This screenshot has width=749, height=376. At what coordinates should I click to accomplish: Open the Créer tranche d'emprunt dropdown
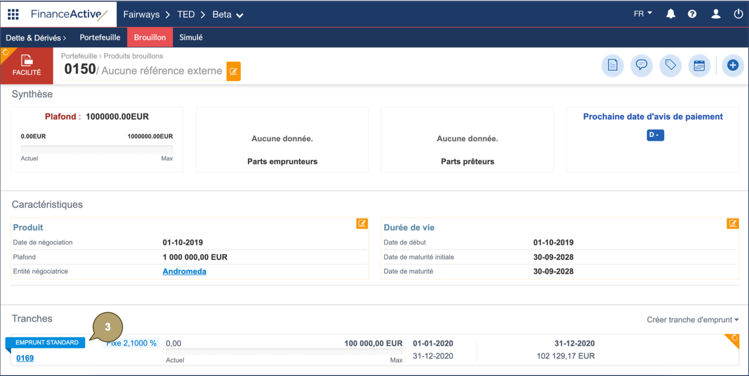coord(692,320)
